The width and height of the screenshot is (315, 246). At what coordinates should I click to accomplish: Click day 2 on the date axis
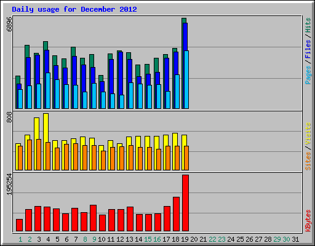(x=30, y=239)
